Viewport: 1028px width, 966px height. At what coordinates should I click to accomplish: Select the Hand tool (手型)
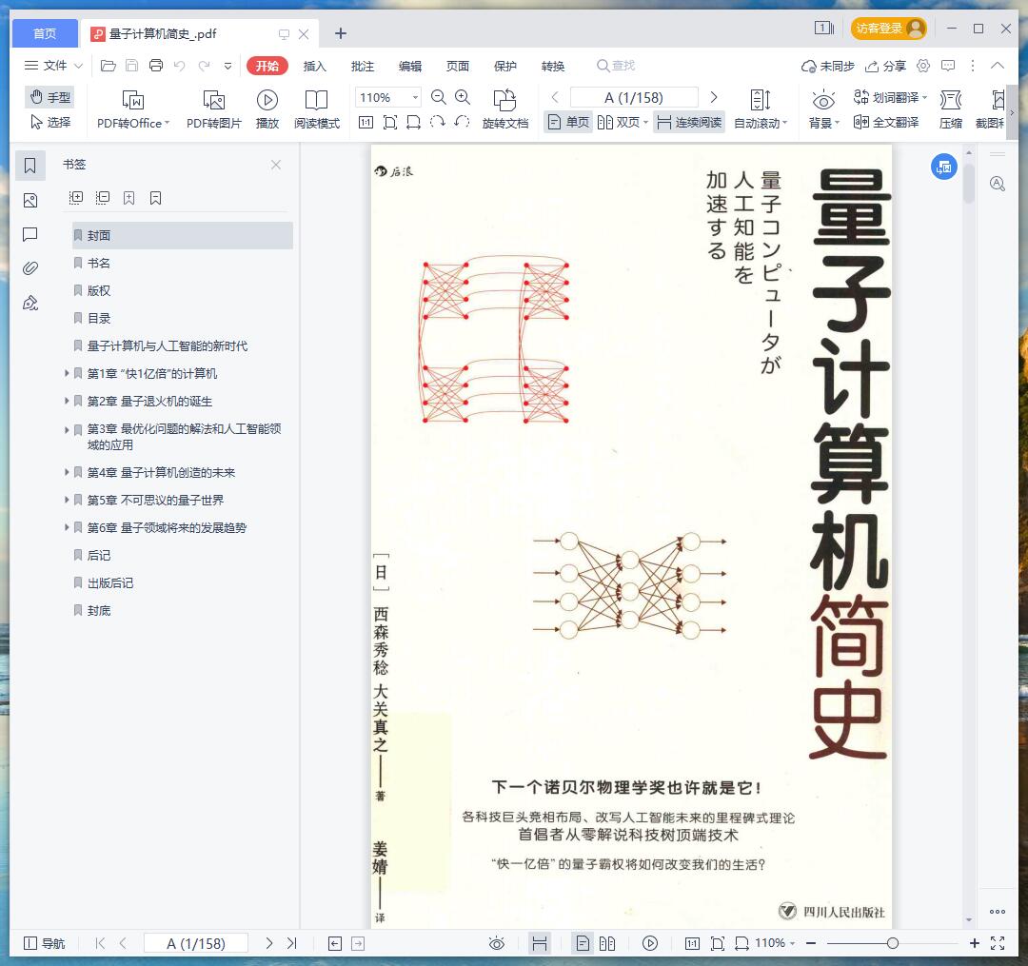(x=49, y=97)
